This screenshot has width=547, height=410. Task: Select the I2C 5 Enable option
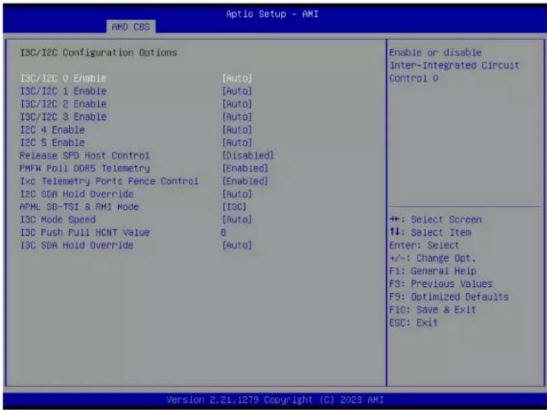pos(52,142)
